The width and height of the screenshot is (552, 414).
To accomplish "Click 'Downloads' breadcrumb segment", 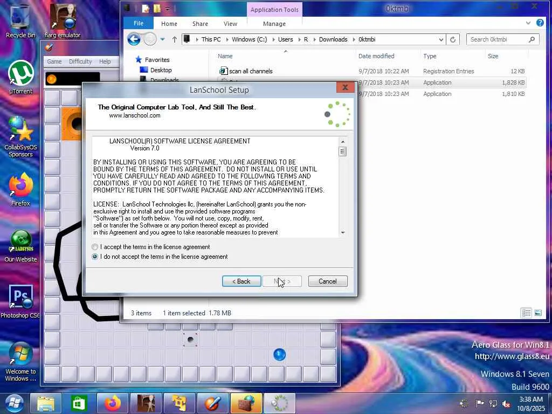I will tap(333, 39).
